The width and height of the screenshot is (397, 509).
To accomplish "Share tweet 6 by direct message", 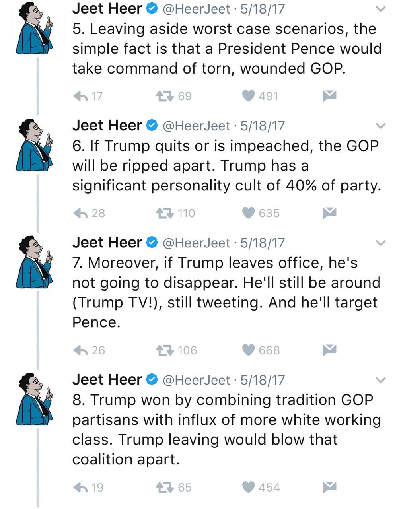I will point(330,213).
